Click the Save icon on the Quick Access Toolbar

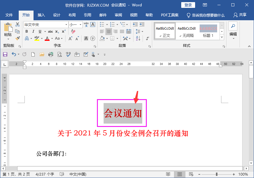[x=5, y=54]
